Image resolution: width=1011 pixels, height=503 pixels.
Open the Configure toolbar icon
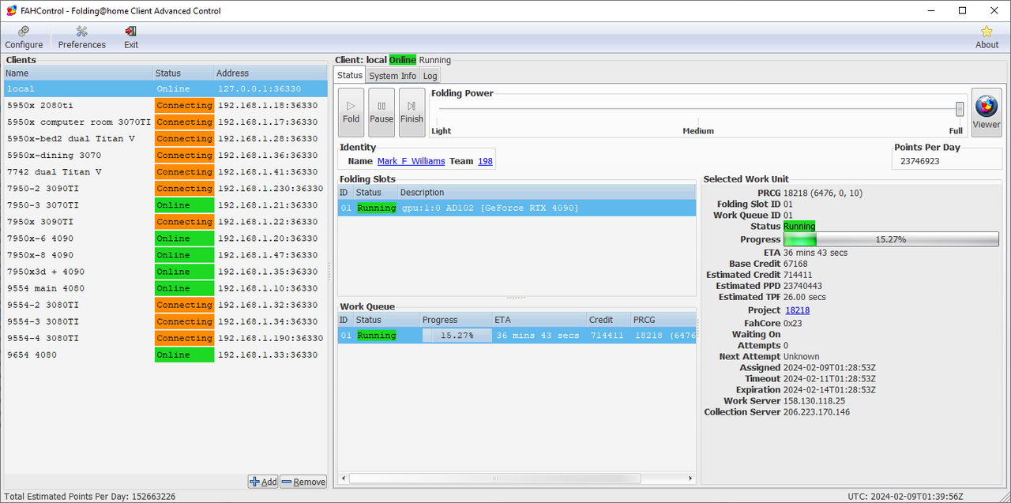(24, 36)
